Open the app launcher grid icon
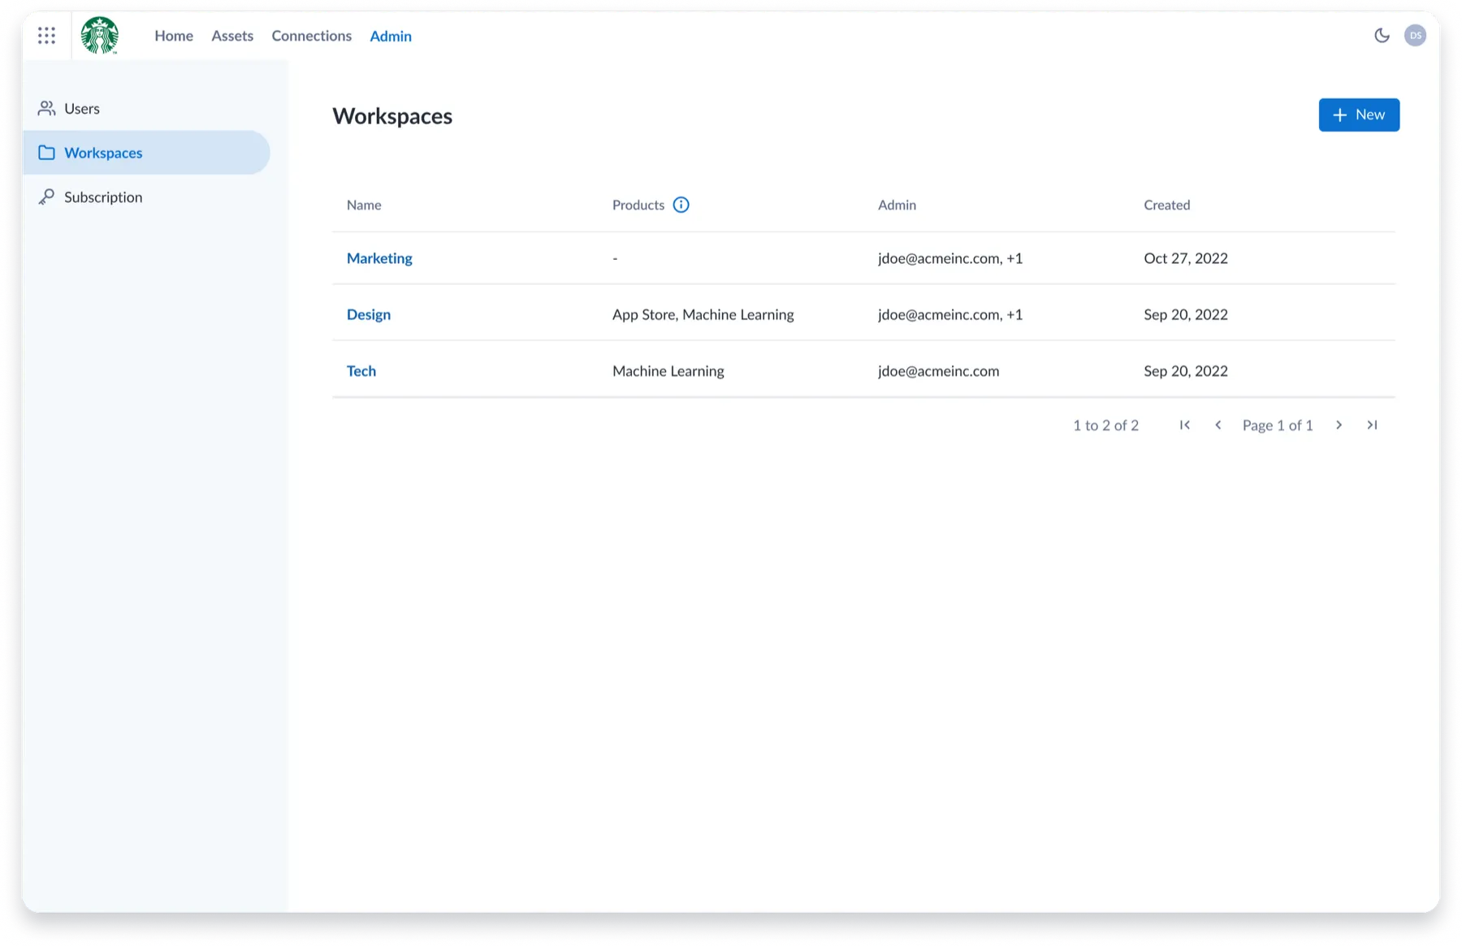The height and width of the screenshot is (946, 1462). pyautogui.click(x=46, y=36)
